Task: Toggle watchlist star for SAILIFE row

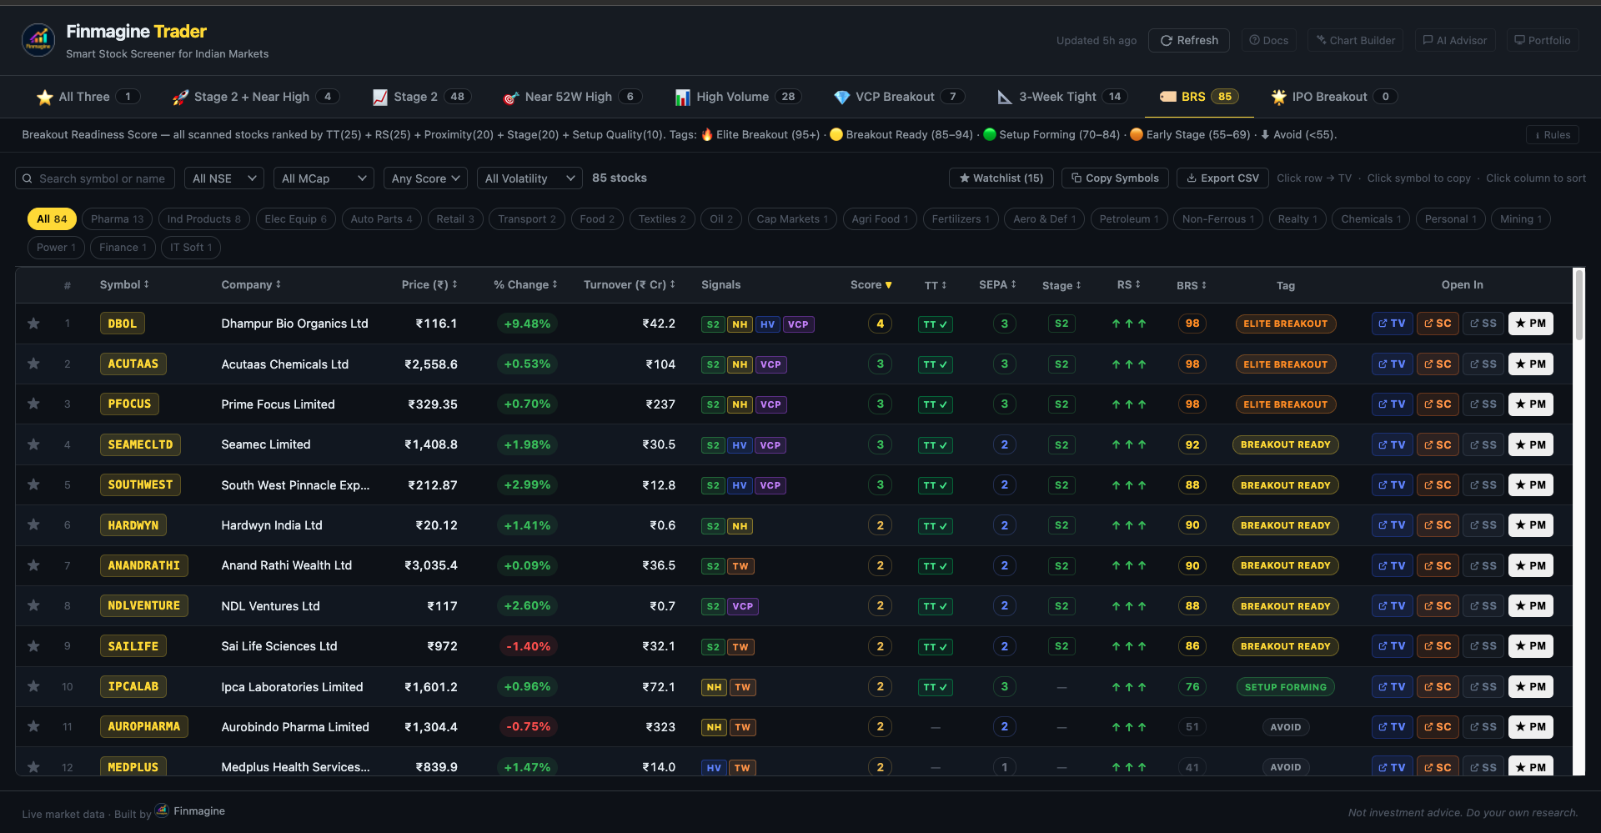Action: click(33, 646)
